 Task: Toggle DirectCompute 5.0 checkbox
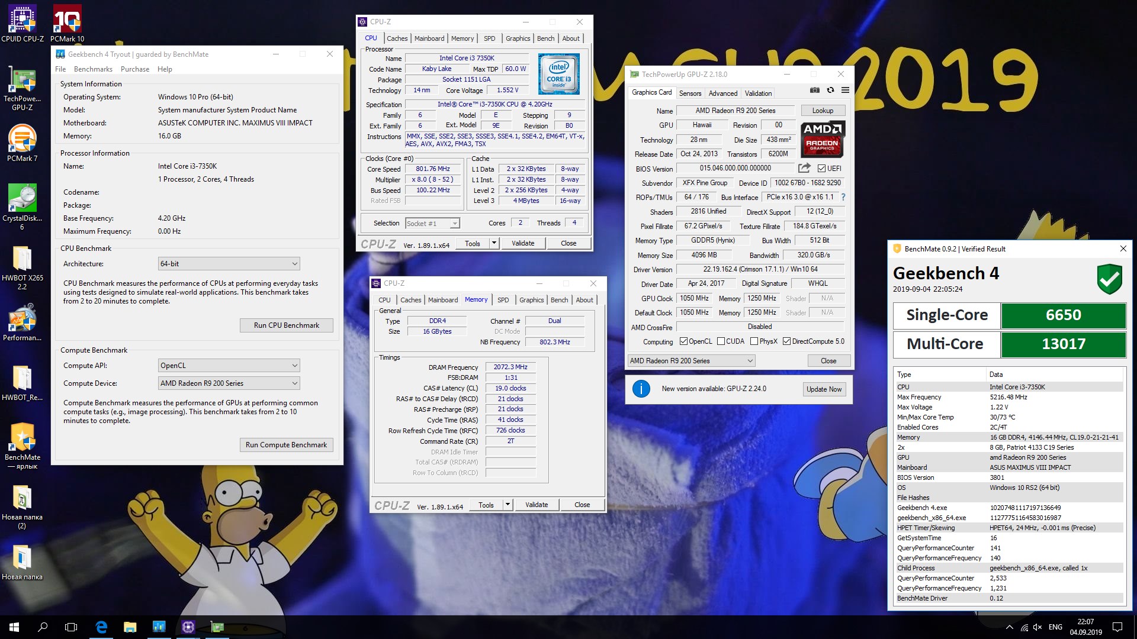[786, 341]
